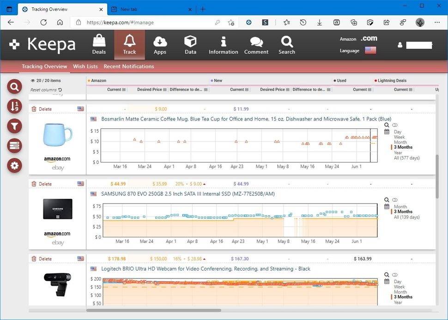Open the Logitech BRIO webcam product link
The width and height of the screenshot is (448, 320).
tap(206, 268)
